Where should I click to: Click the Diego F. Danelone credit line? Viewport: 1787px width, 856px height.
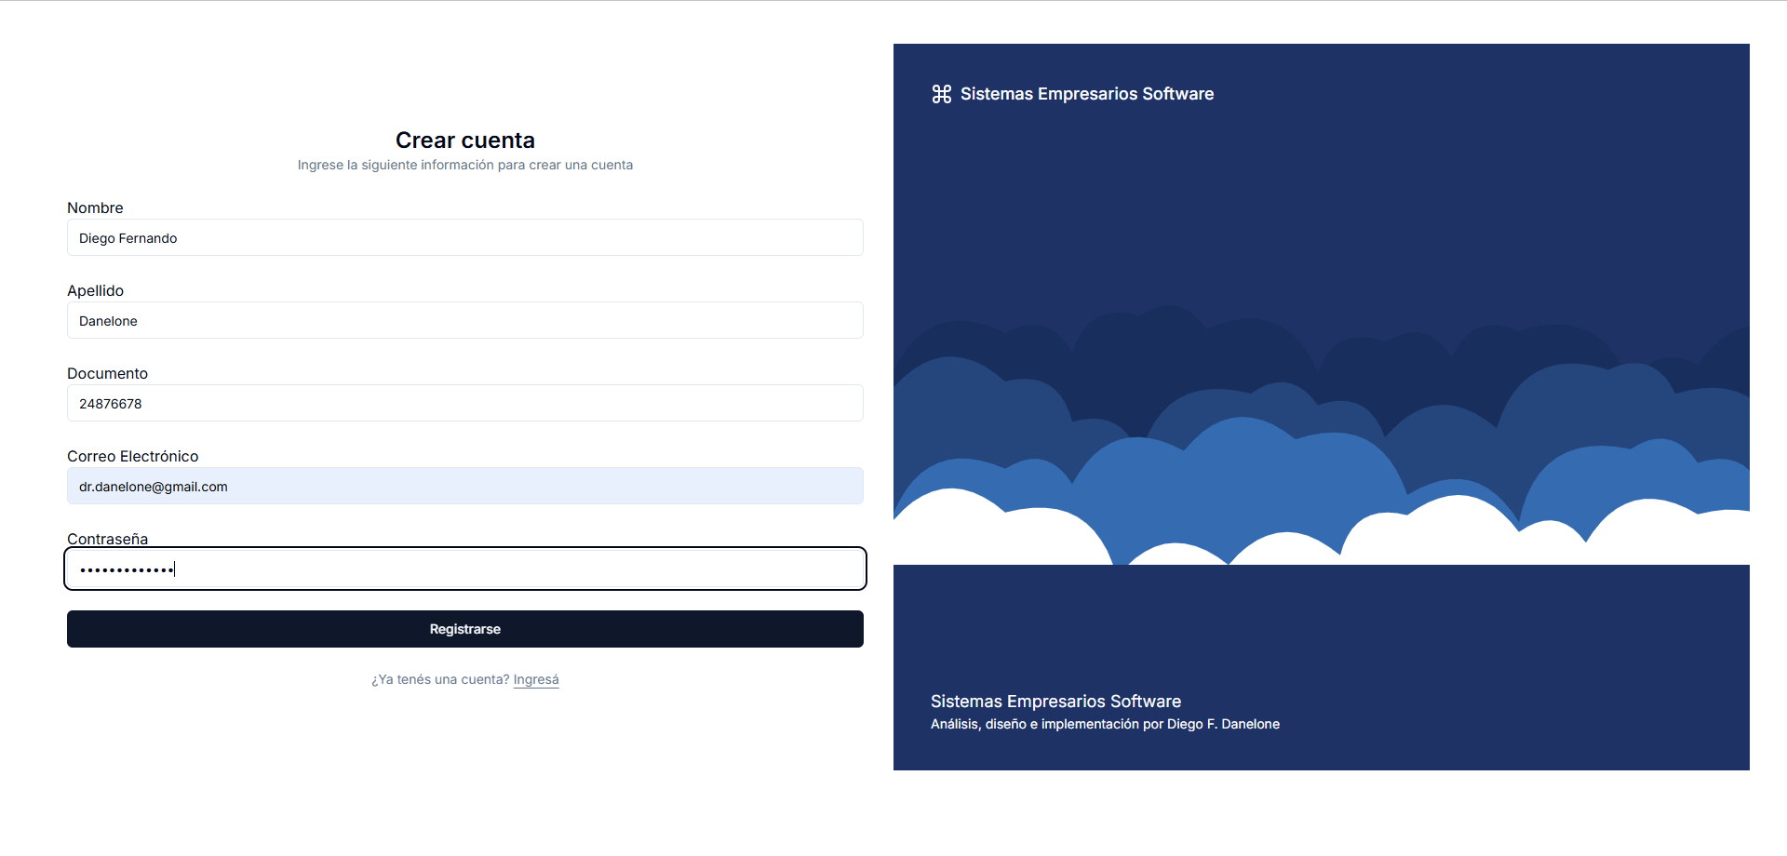pyautogui.click(x=1105, y=725)
